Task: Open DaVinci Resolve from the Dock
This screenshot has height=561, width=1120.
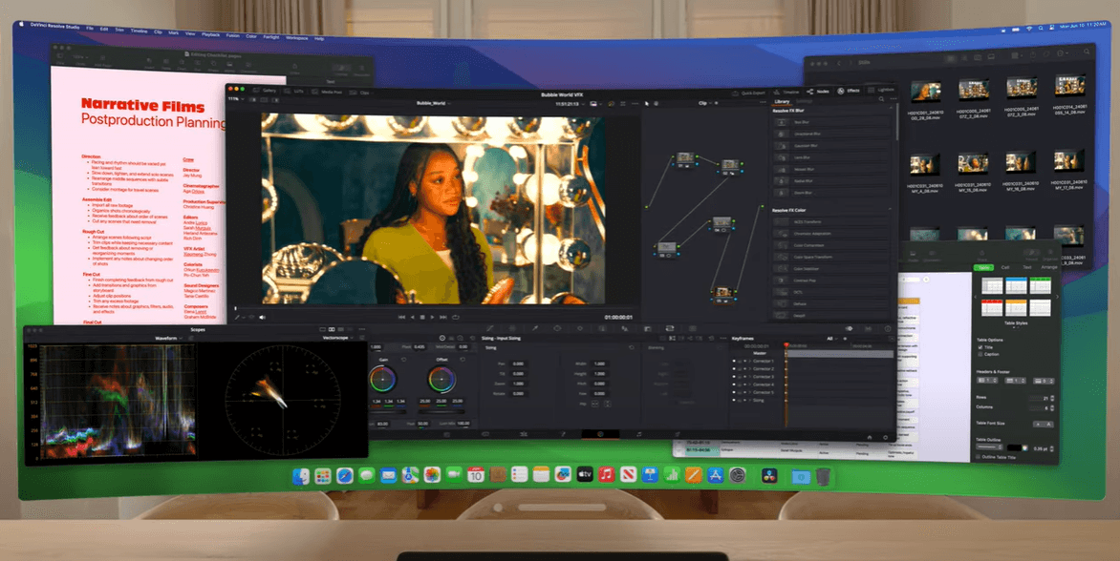Action: [769, 475]
